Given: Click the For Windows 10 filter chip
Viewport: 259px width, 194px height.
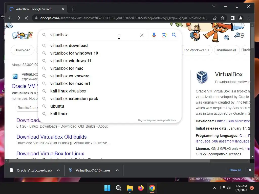Looking at the screenshot, I should pyautogui.click(x=196, y=50).
